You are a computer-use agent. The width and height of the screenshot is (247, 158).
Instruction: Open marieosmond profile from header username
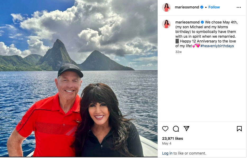click(x=187, y=7)
